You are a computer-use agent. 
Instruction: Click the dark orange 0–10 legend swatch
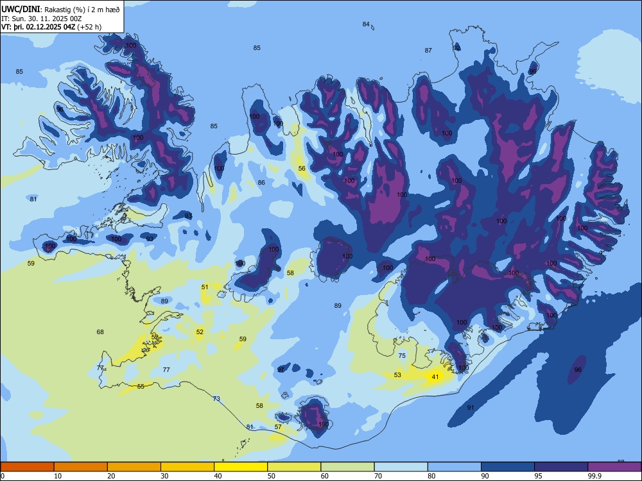tap(27, 467)
